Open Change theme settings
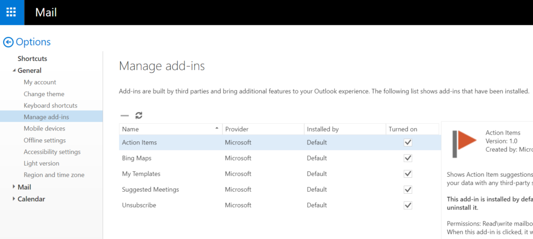 click(x=44, y=94)
